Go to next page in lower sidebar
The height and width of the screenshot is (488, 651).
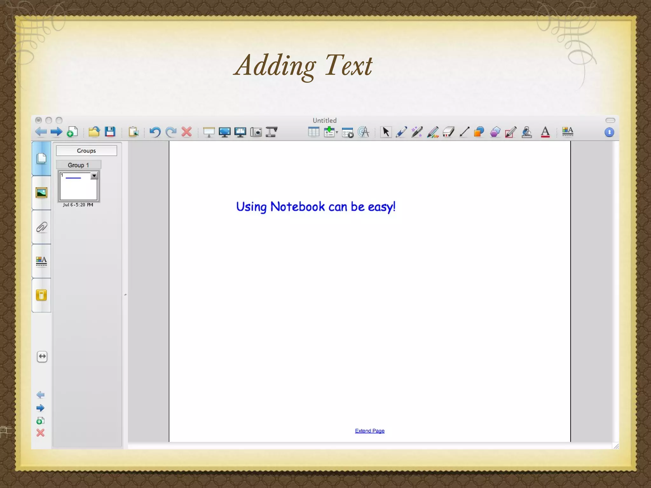[x=40, y=408]
